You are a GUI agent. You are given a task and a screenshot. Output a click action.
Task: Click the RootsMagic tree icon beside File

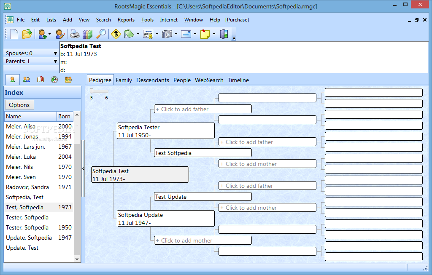10,20
